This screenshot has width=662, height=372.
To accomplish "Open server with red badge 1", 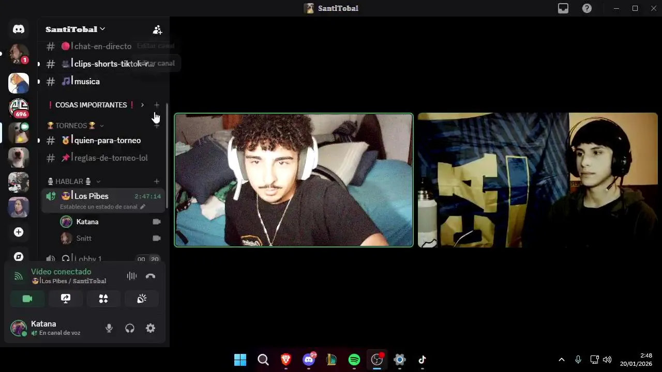I will click(19, 54).
